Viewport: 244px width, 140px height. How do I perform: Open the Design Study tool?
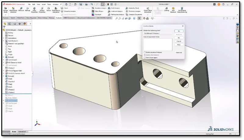pos(5,10)
